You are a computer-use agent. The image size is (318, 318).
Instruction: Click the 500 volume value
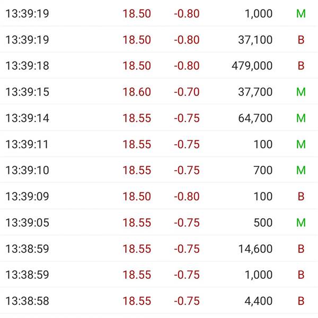click(x=263, y=223)
